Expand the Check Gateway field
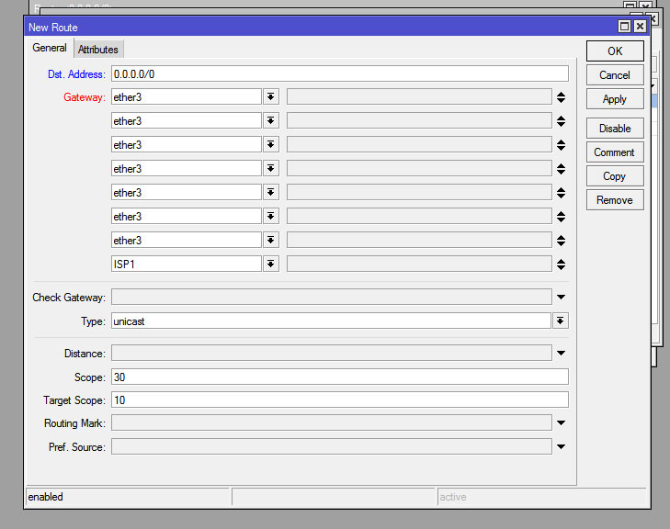 click(560, 298)
